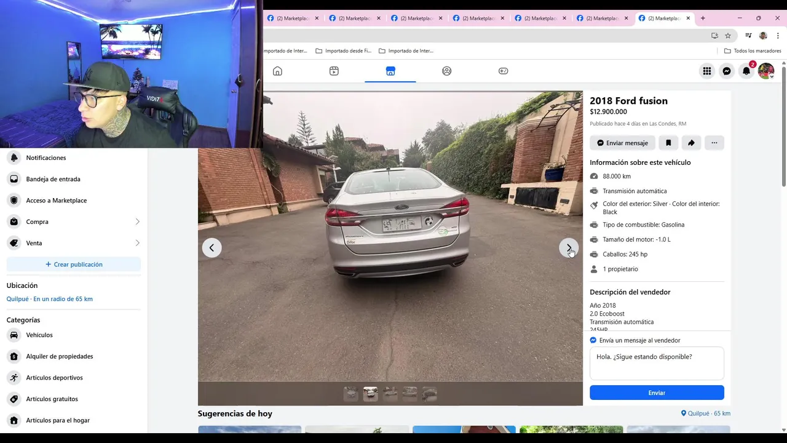Click the Notificaciones bell icon in sidebar
Screen dimensions: 787x443
14,158
